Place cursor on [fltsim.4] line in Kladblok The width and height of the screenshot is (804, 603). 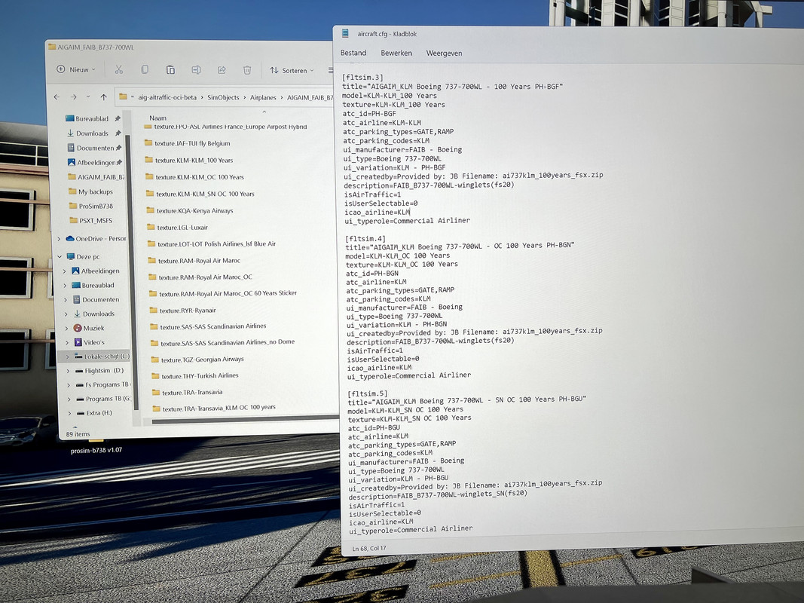(x=365, y=238)
